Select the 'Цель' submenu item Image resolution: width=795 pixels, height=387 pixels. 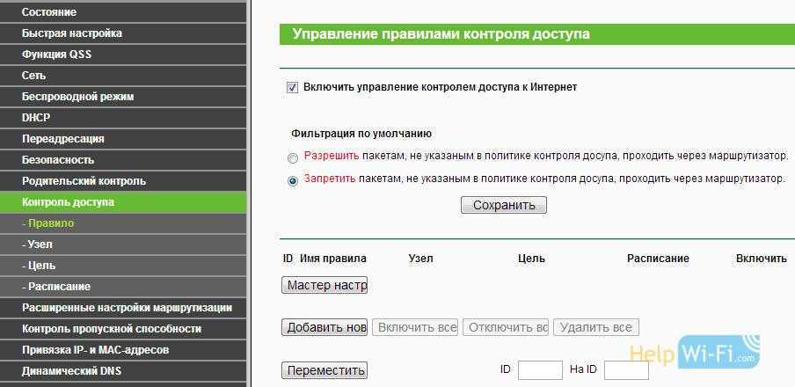tap(40, 266)
